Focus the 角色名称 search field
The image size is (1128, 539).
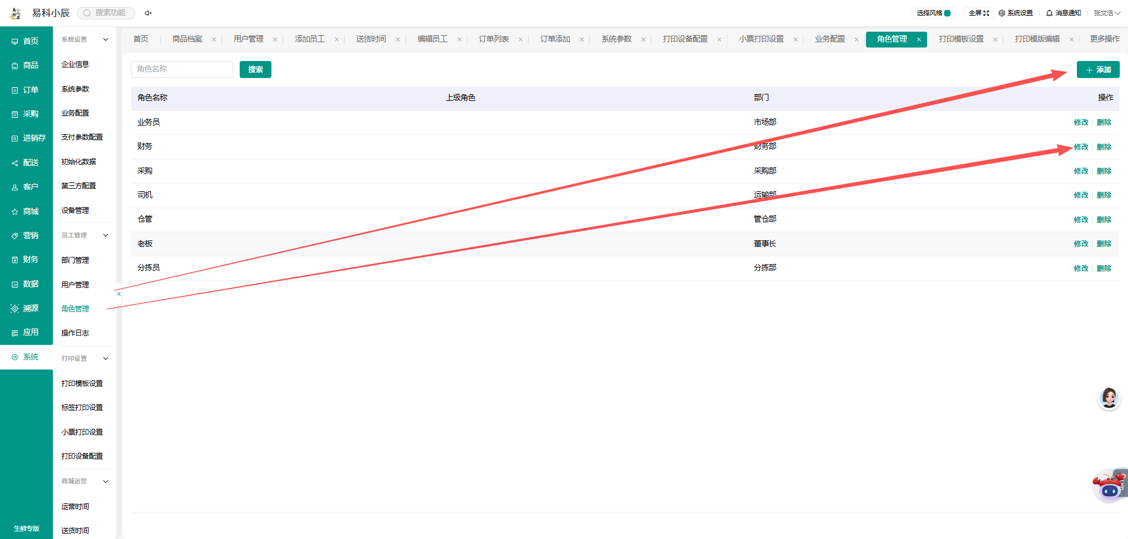(x=182, y=69)
